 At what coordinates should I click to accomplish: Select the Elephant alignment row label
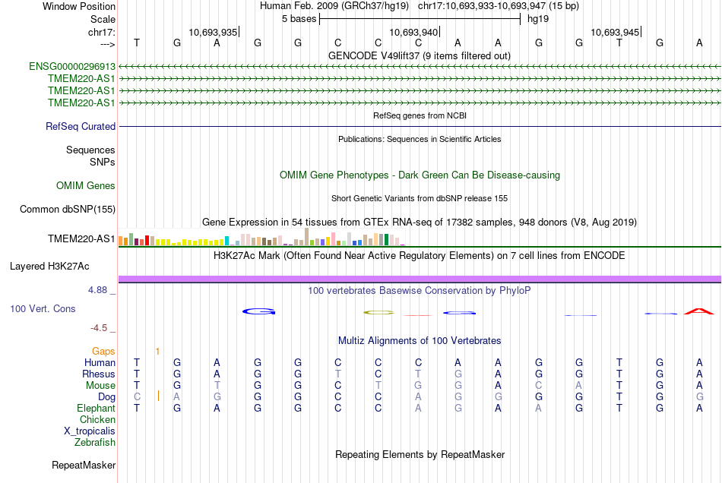[x=96, y=409]
